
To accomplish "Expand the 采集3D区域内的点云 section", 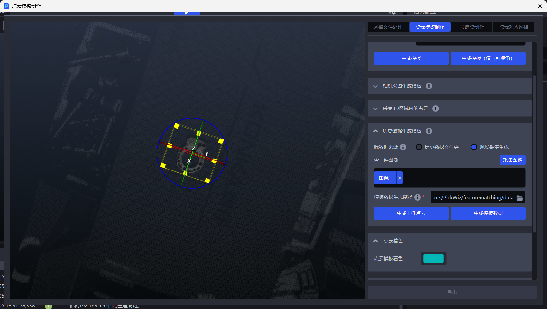I will (x=375, y=109).
